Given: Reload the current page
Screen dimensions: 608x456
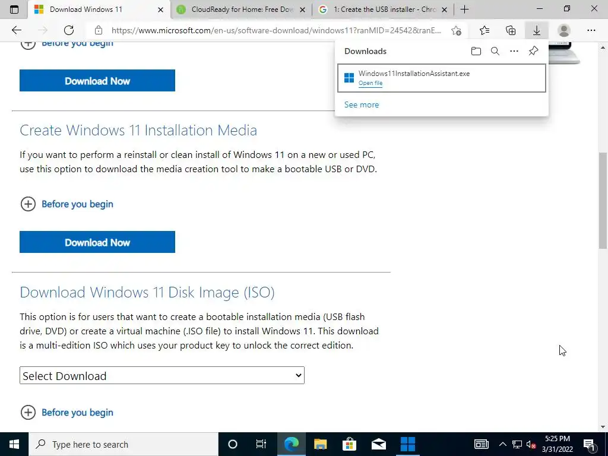Looking at the screenshot, I should coord(69,30).
